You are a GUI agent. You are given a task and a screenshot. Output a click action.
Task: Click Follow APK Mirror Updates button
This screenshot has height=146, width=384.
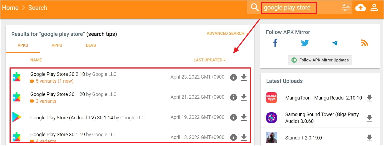click(x=320, y=60)
